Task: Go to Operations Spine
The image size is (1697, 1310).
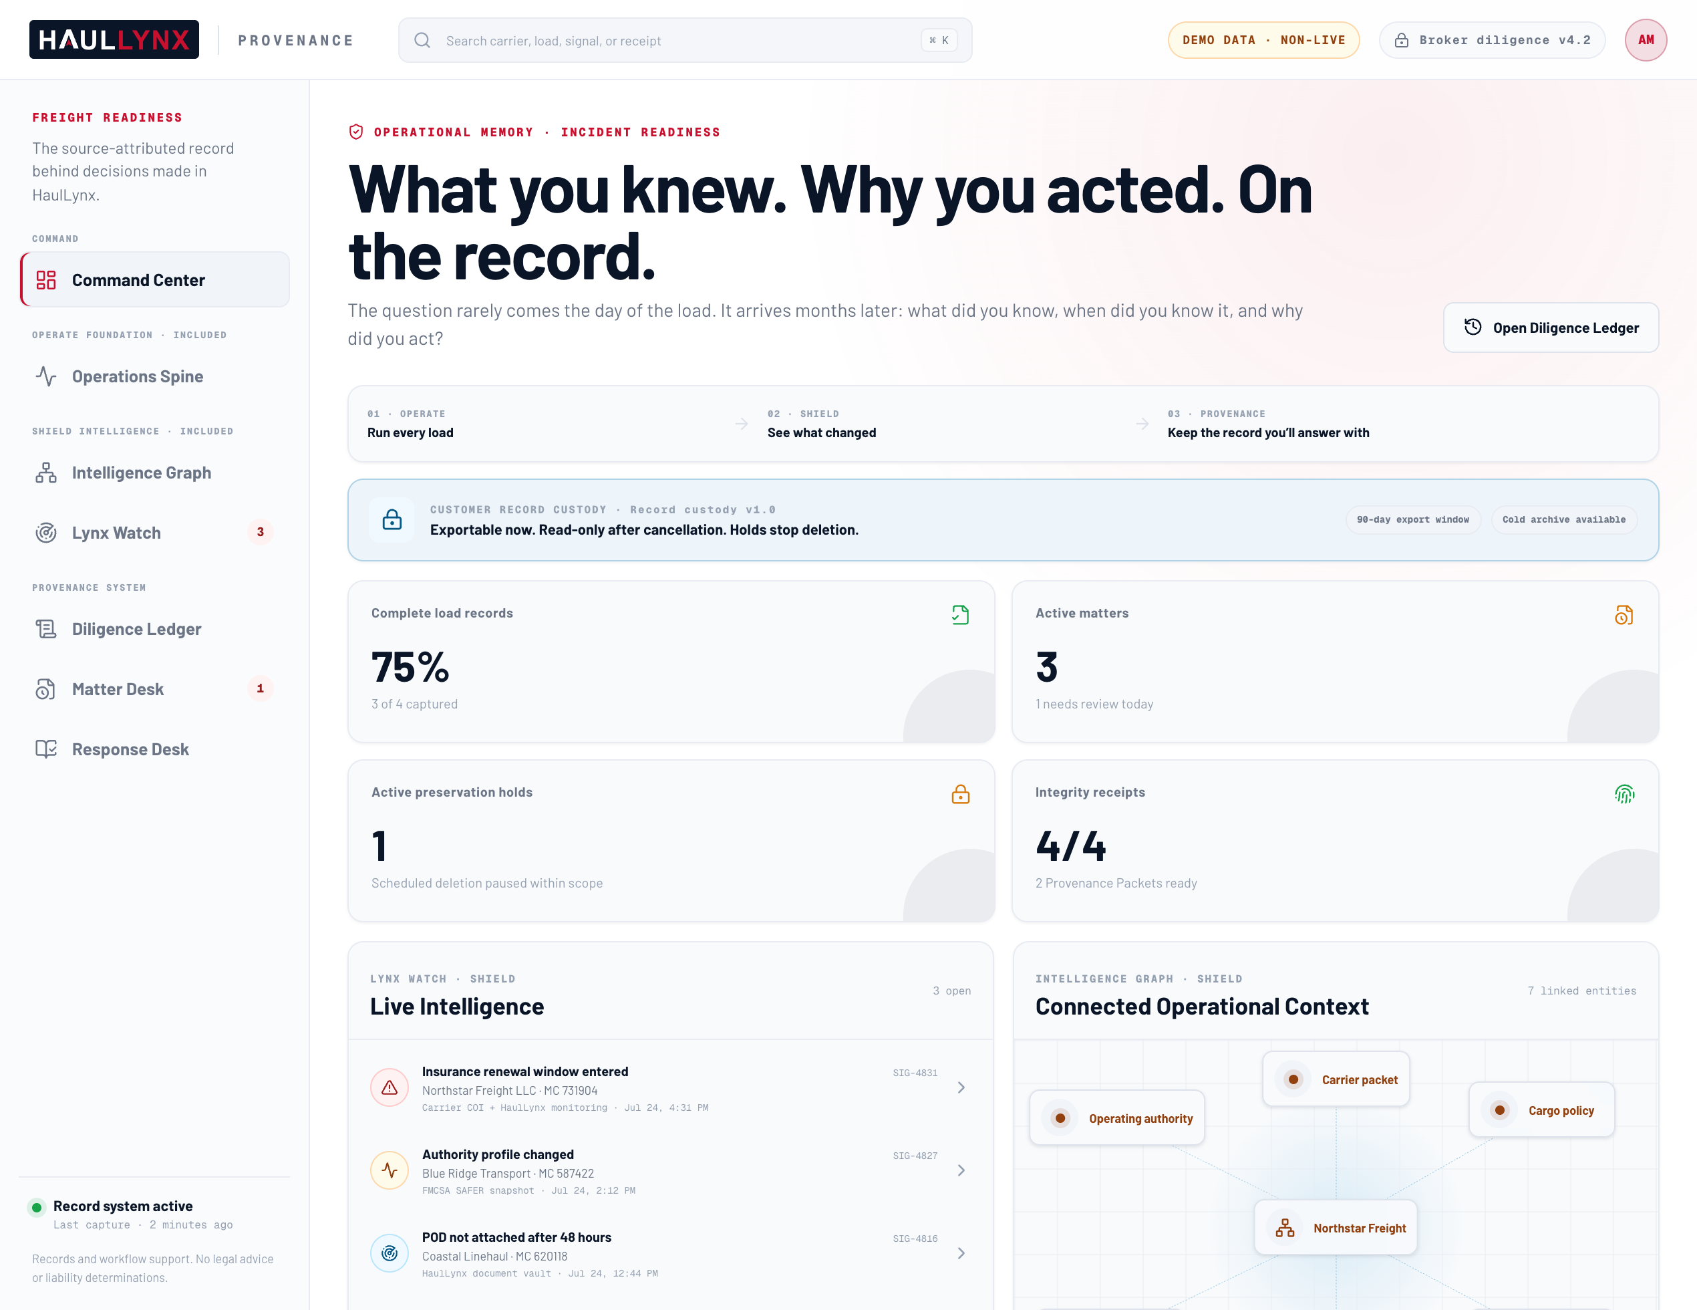Action: coord(154,376)
